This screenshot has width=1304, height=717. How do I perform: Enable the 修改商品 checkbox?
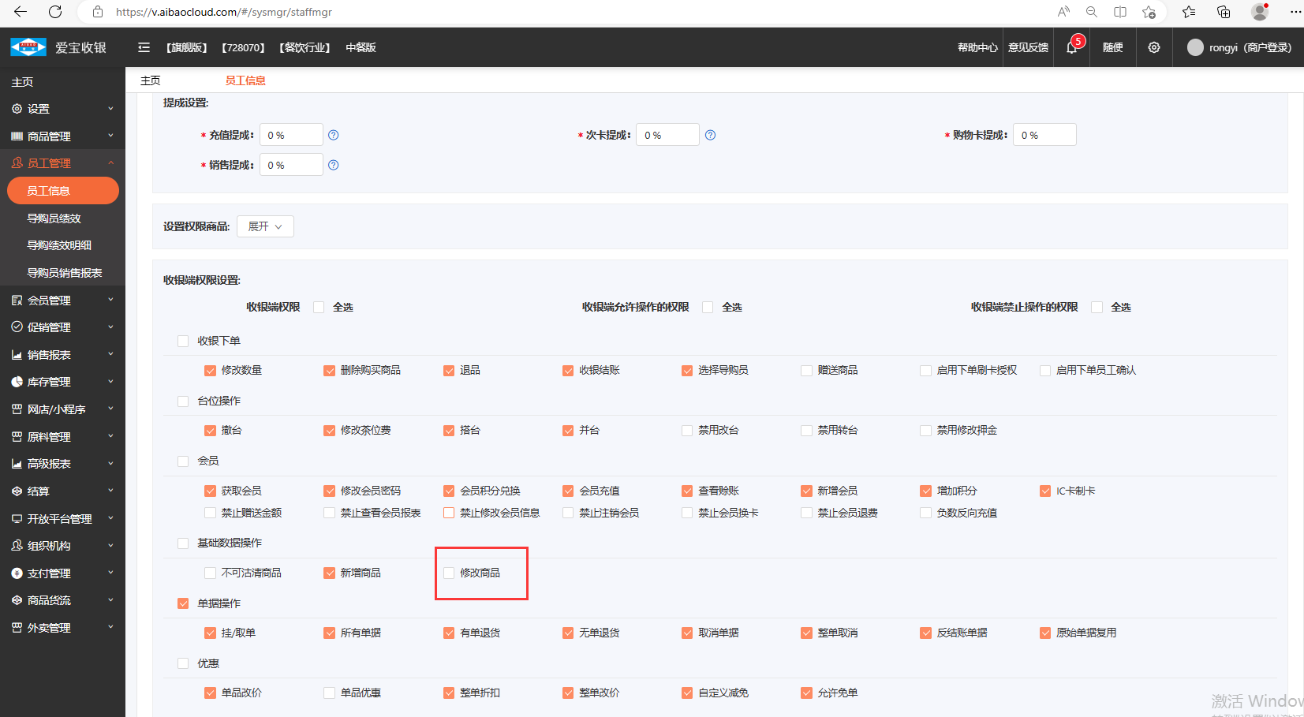(449, 573)
